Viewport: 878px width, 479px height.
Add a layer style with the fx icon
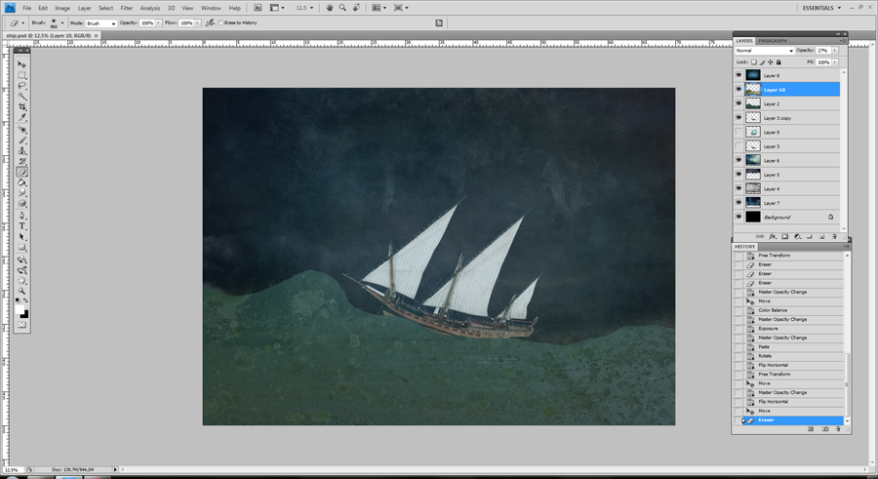(772, 236)
